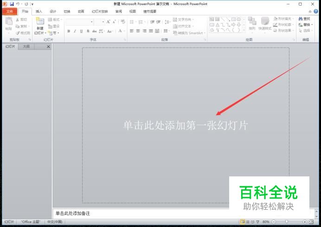Select the 开始 (Home) ribbon tab
This screenshot has width=321, height=227.
[x=25, y=12]
